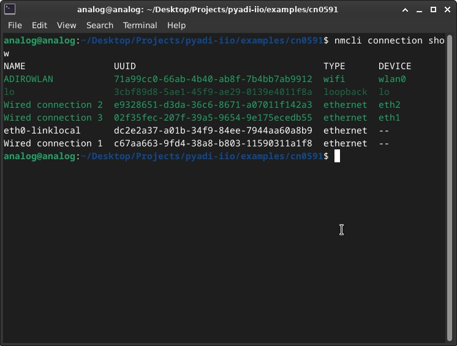Click the 'Wired connection 2' name

click(x=53, y=105)
